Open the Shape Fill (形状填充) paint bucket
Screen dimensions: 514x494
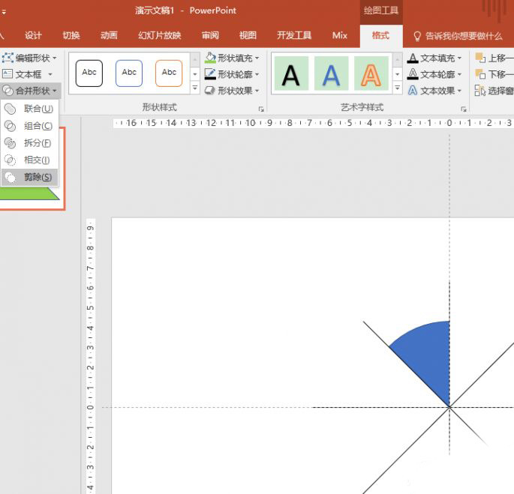[211, 58]
